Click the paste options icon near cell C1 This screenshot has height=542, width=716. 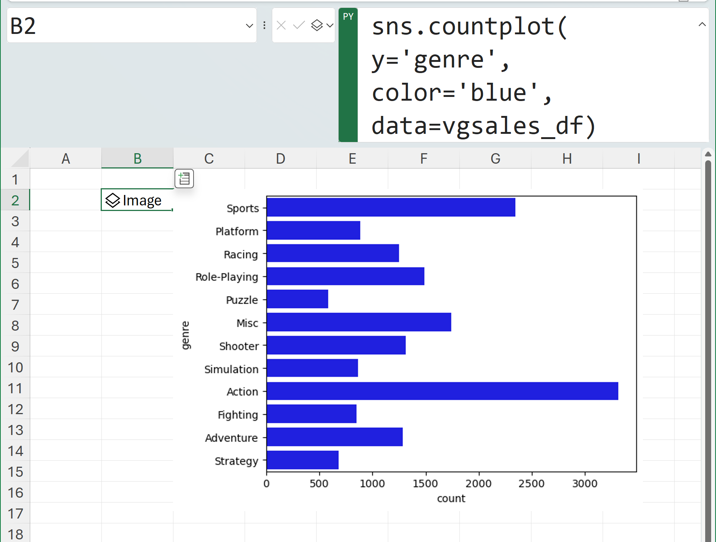(x=184, y=179)
